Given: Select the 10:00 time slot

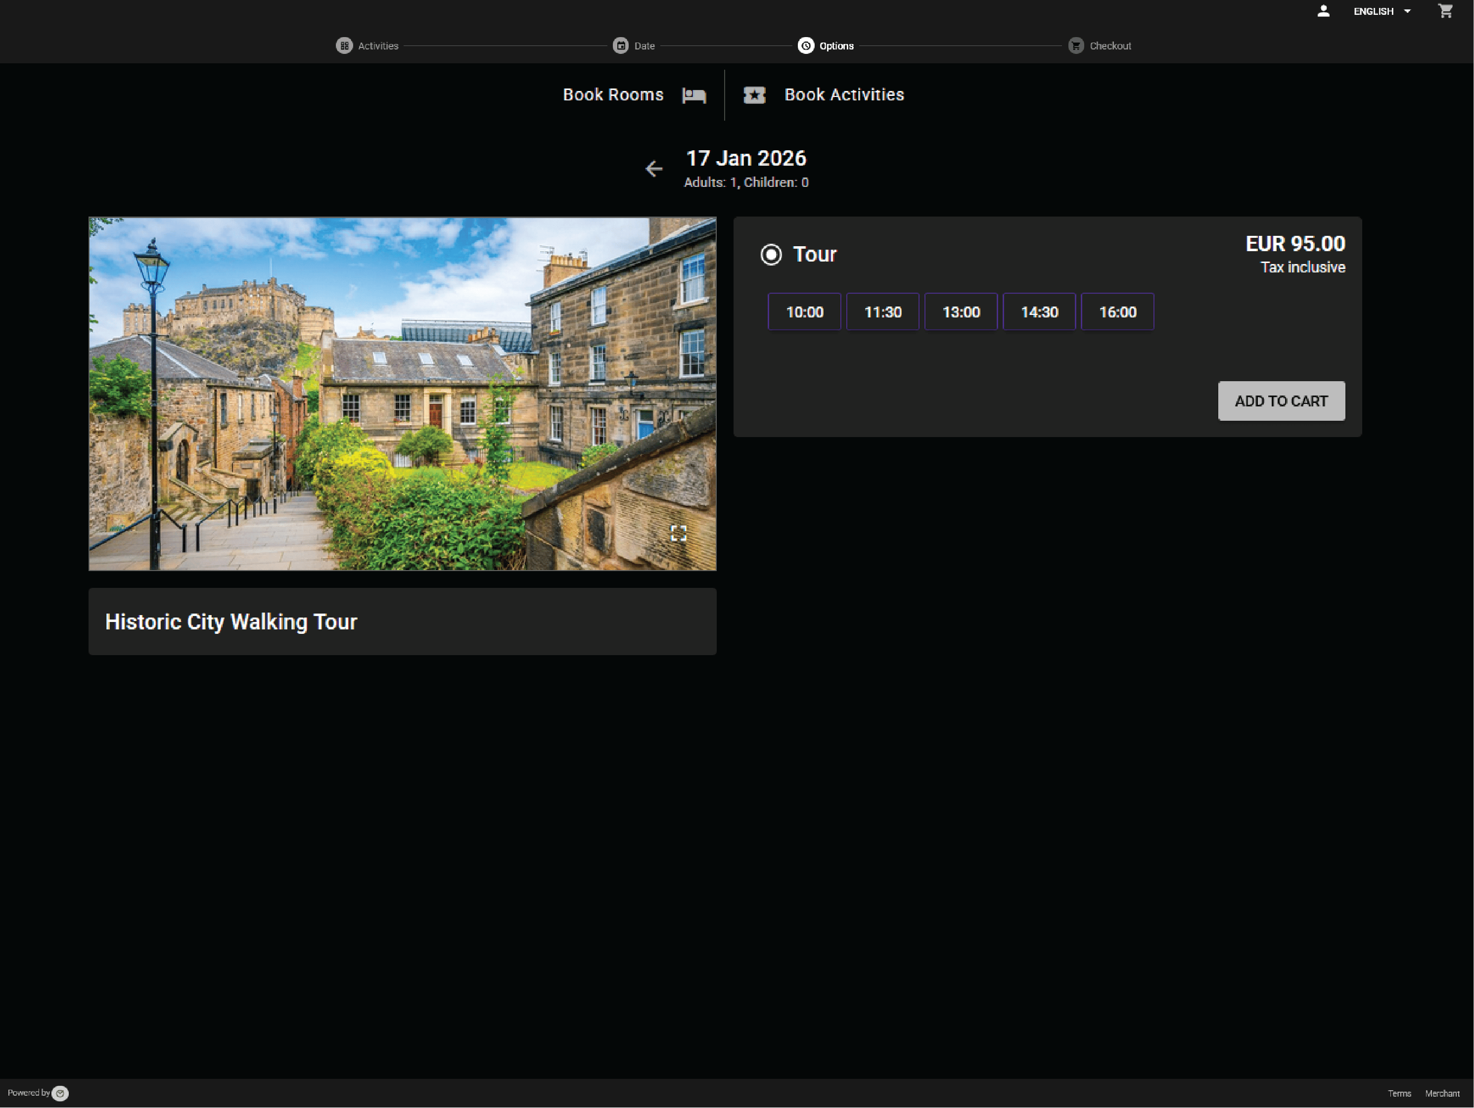Looking at the screenshot, I should tap(804, 312).
